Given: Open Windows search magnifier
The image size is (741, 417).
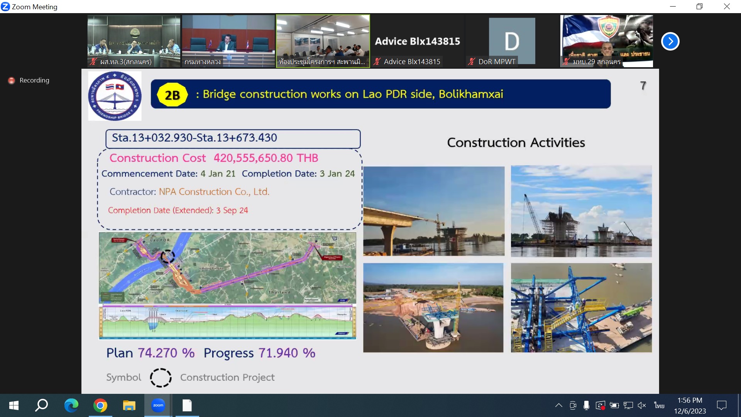Looking at the screenshot, I should click(x=42, y=405).
